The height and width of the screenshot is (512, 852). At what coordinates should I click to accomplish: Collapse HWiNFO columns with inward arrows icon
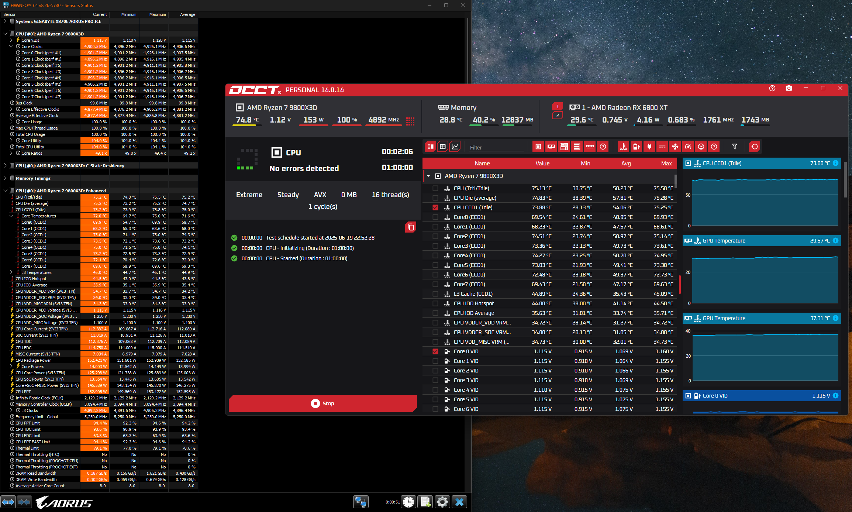(x=24, y=502)
